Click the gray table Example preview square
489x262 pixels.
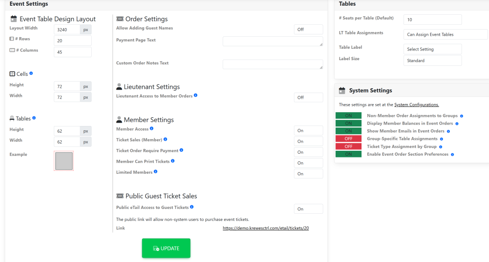coord(64,161)
